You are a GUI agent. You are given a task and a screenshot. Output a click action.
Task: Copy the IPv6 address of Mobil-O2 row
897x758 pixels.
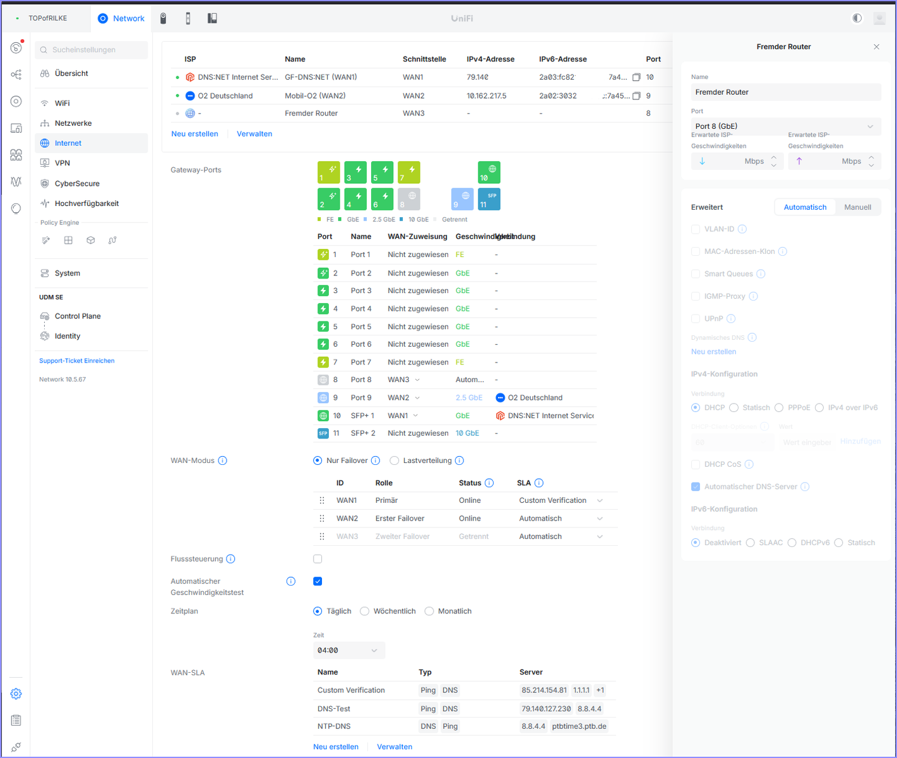click(636, 96)
